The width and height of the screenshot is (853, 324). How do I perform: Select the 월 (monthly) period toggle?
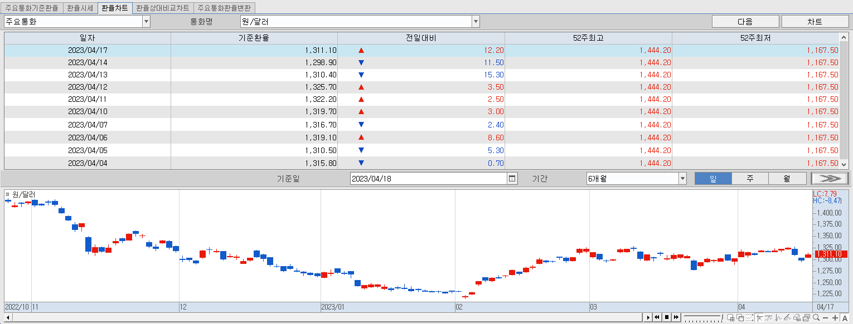pyautogui.click(x=787, y=179)
